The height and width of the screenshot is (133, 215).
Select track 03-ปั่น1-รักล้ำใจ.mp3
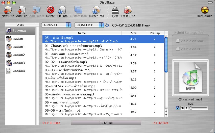coord(103,79)
